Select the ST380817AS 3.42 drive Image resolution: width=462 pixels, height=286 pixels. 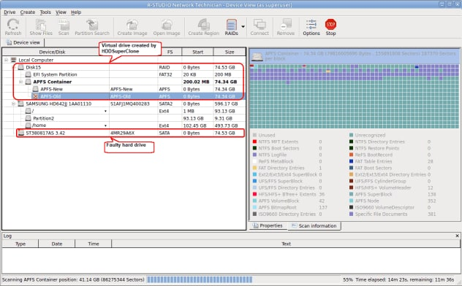45,133
